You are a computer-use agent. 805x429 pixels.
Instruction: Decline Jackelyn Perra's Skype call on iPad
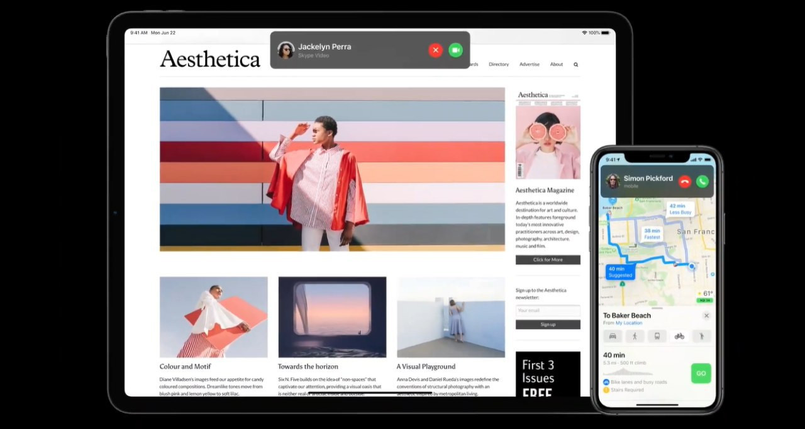pos(435,50)
